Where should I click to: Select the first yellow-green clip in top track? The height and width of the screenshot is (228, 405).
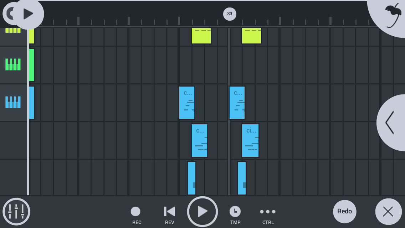201,36
